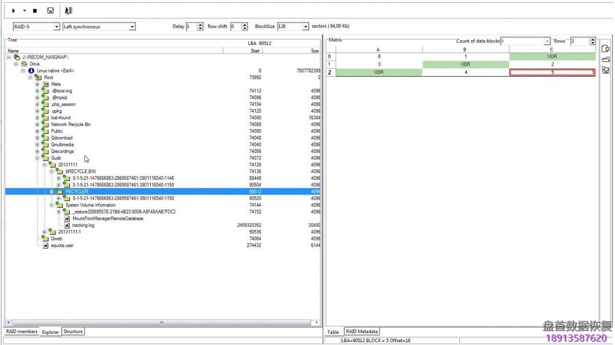Open the BlockSize 128 dropdown
Image resolution: width=615 pixels, height=345 pixels.
305,27
